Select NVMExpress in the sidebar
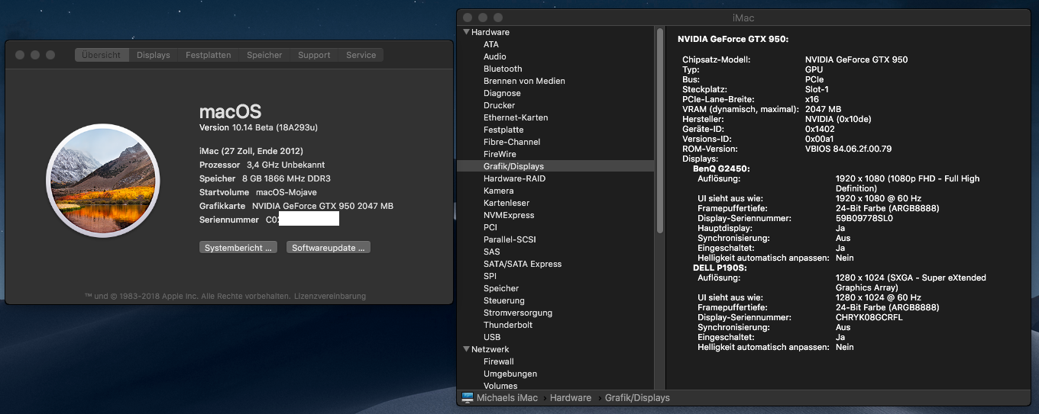1039x414 pixels. pos(509,215)
